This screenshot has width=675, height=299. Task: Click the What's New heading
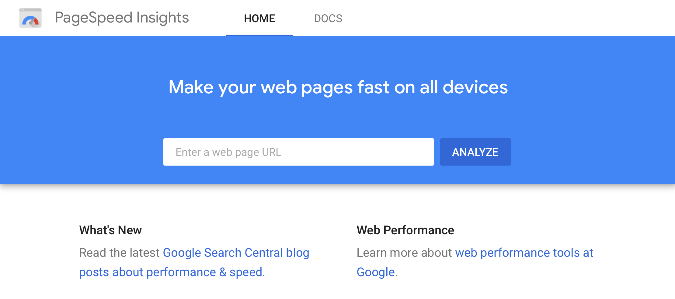click(x=110, y=230)
